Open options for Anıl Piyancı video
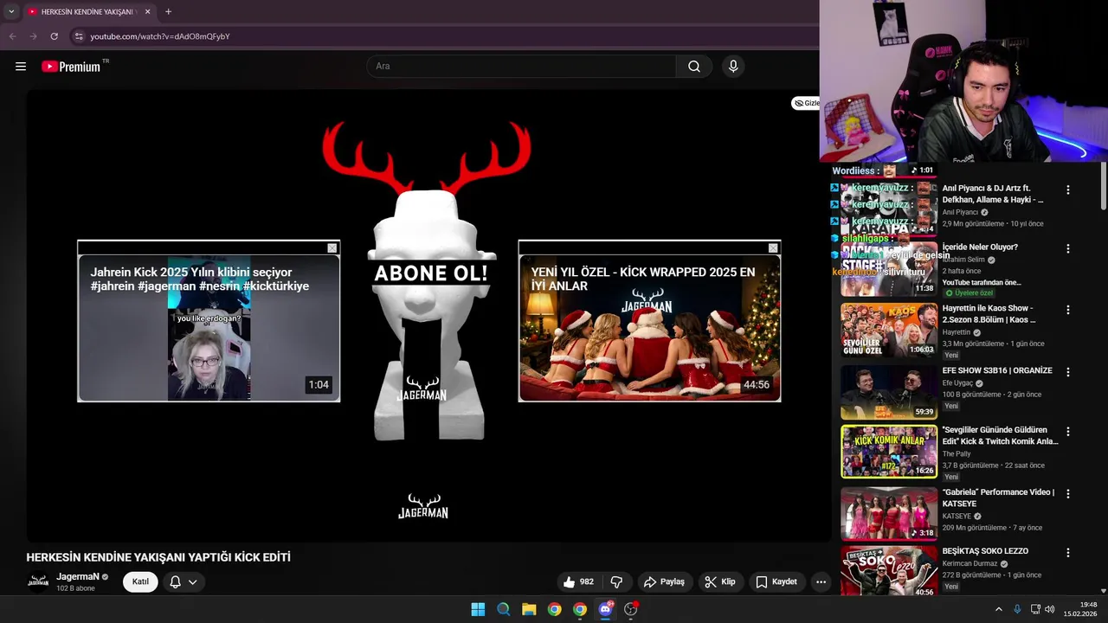Image resolution: width=1108 pixels, height=623 pixels. pyautogui.click(x=1067, y=189)
